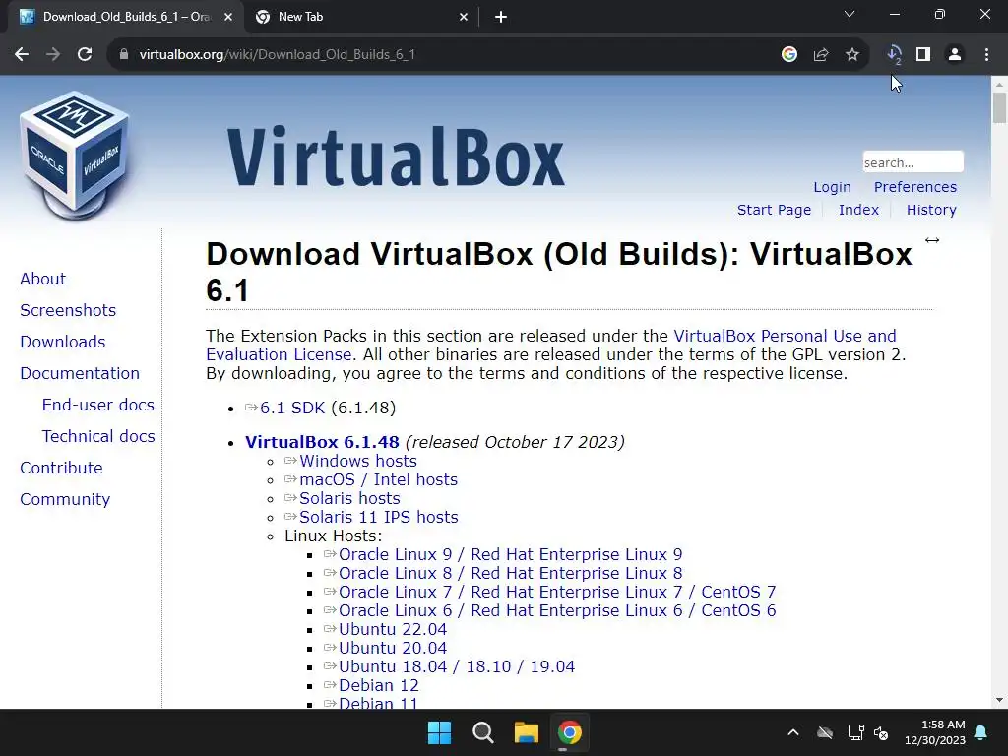Share this page using share icon
Screen dimensions: 1008x756
tap(821, 55)
